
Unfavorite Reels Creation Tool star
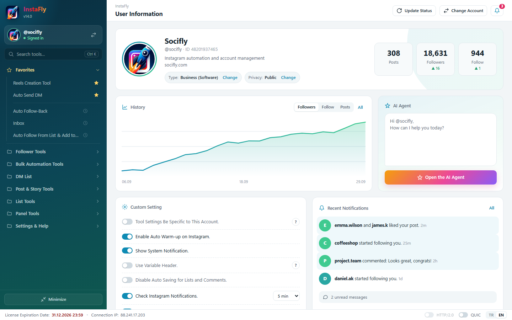coord(96,83)
